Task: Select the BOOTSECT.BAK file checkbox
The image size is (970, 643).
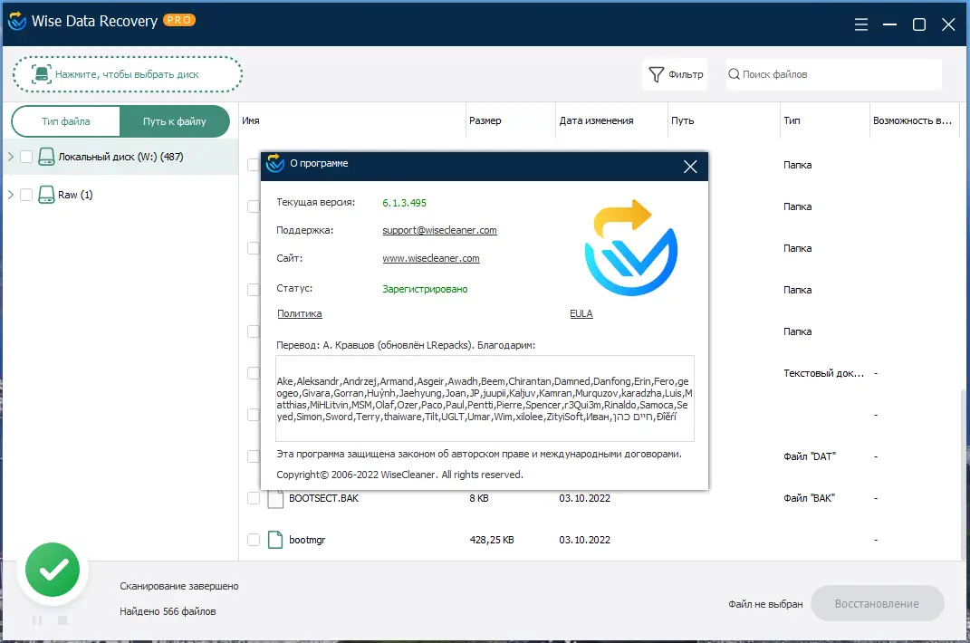Action: click(254, 497)
